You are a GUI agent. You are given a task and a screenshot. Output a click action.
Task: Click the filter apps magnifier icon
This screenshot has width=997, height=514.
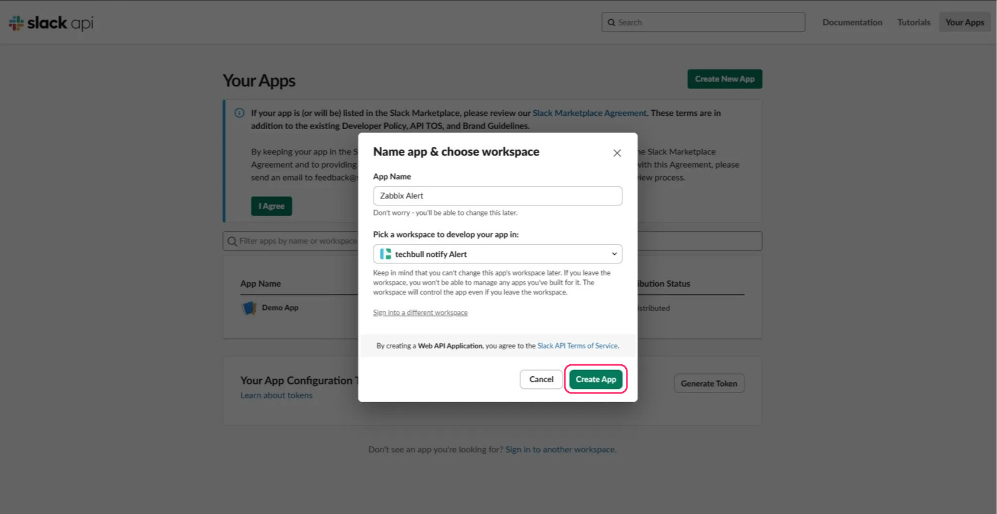point(232,241)
